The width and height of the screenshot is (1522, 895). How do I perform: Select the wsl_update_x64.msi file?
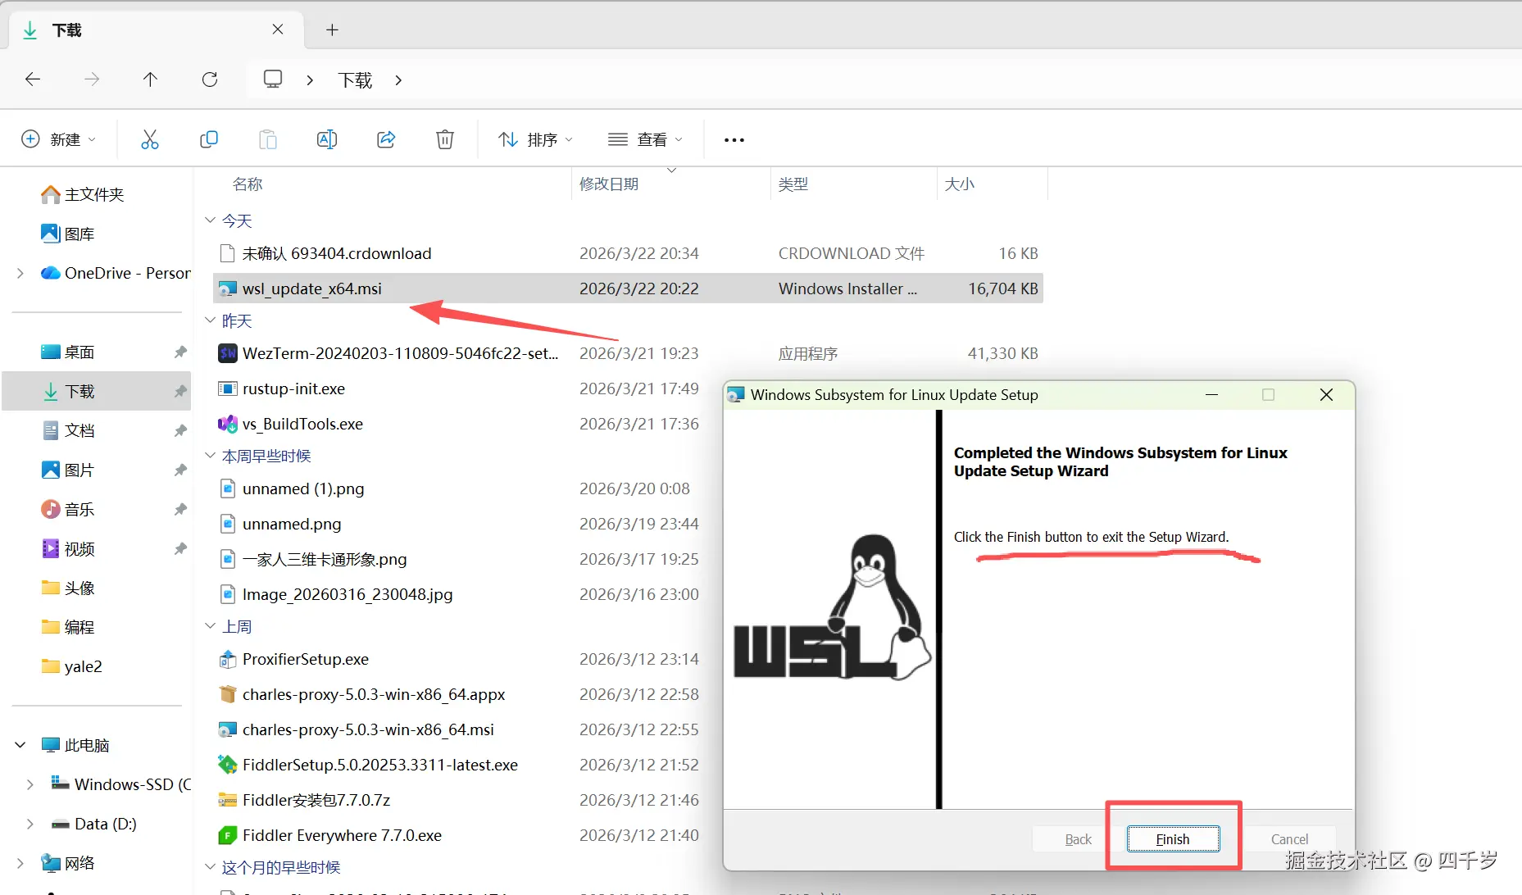tap(628, 288)
